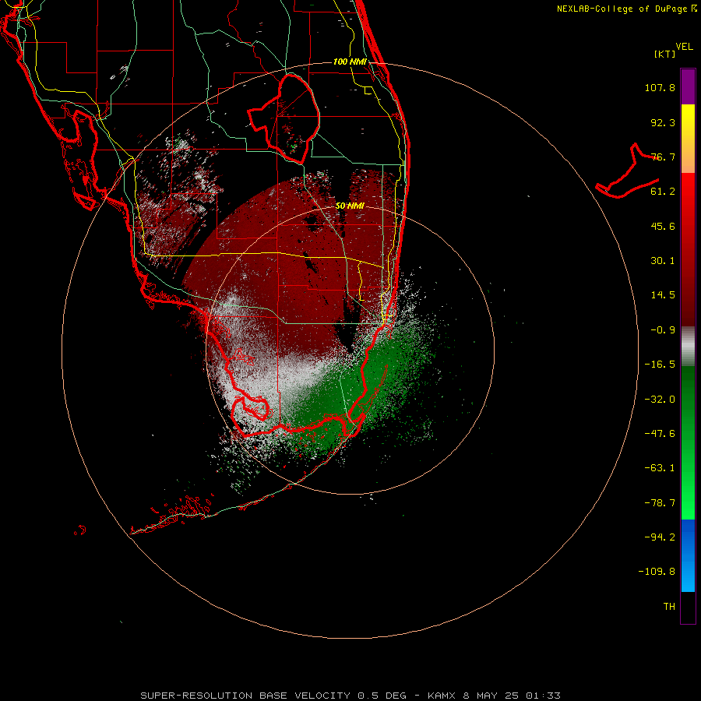701x701 pixels.
Task: Click the purple segment of color bar
Action: pos(688,86)
